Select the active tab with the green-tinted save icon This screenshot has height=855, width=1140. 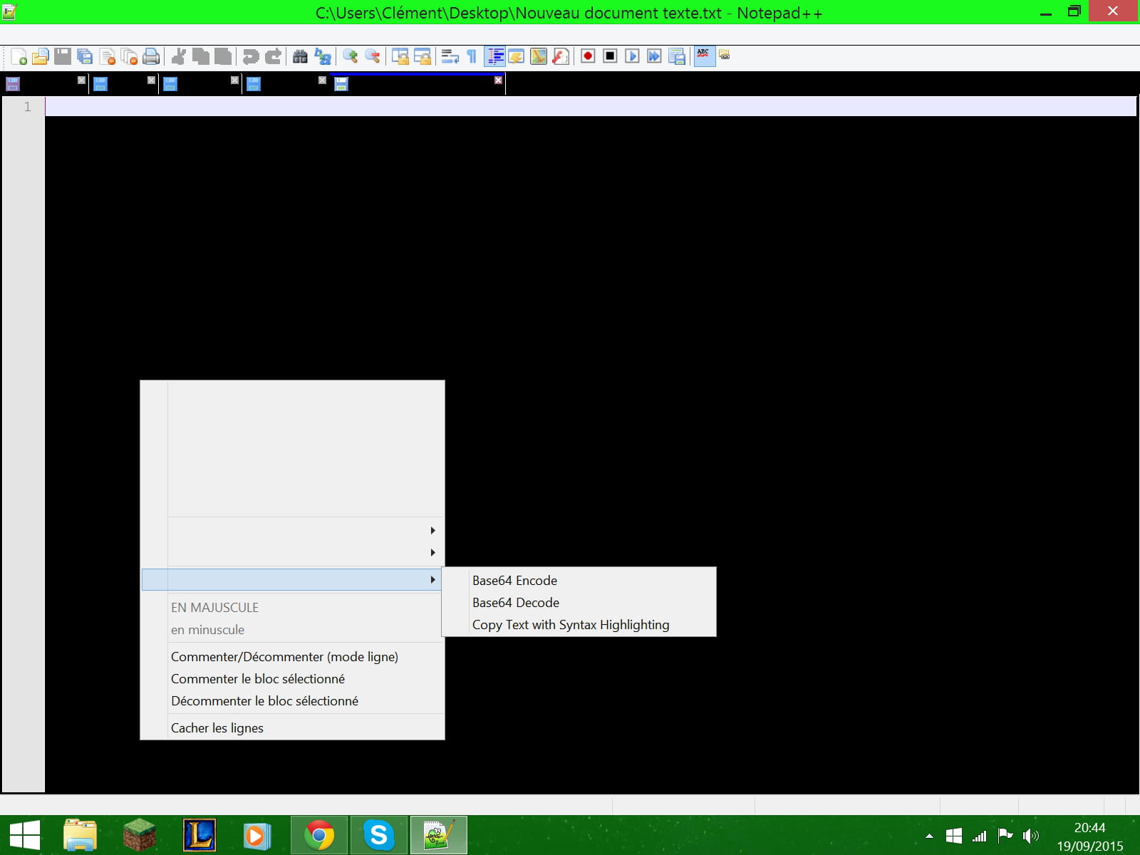pyautogui.click(x=418, y=84)
